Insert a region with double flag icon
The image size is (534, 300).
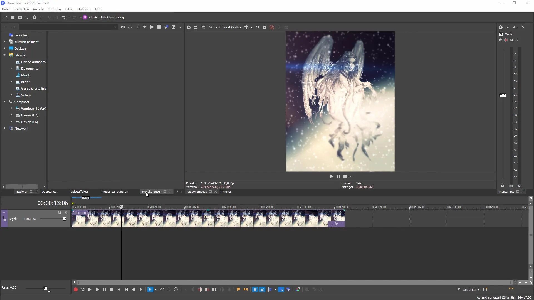pyautogui.click(x=246, y=289)
